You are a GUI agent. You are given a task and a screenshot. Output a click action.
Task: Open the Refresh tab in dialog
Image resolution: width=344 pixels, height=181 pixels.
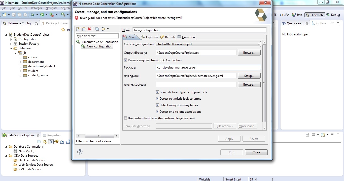tap(167, 37)
